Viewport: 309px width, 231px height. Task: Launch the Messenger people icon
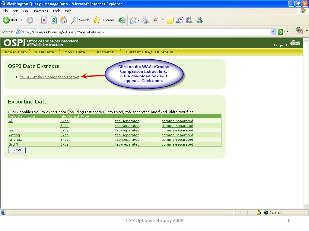click(x=199, y=20)
